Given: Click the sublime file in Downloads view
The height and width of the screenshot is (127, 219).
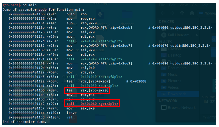Looking at the screenshot, I should (209, 99).
